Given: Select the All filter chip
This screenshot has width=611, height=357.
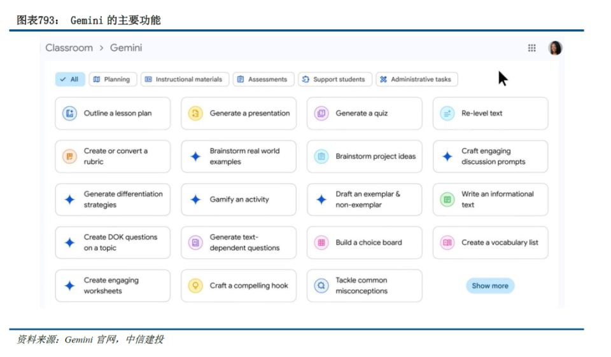Looking at the screenshot, I should coord(70,79).
